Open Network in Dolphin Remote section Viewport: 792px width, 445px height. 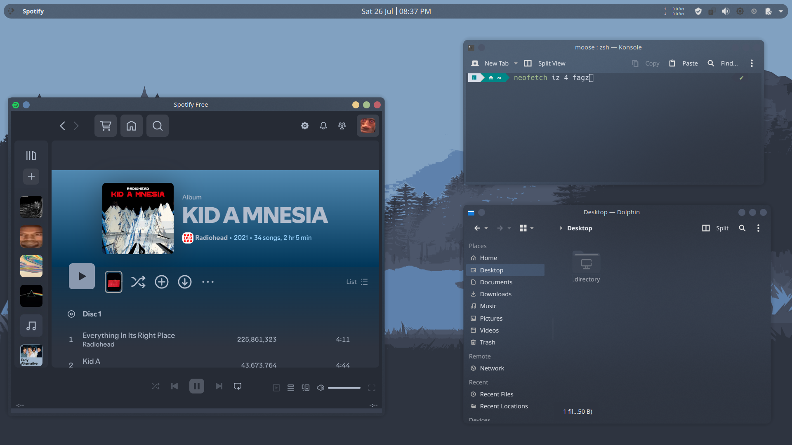505,368
